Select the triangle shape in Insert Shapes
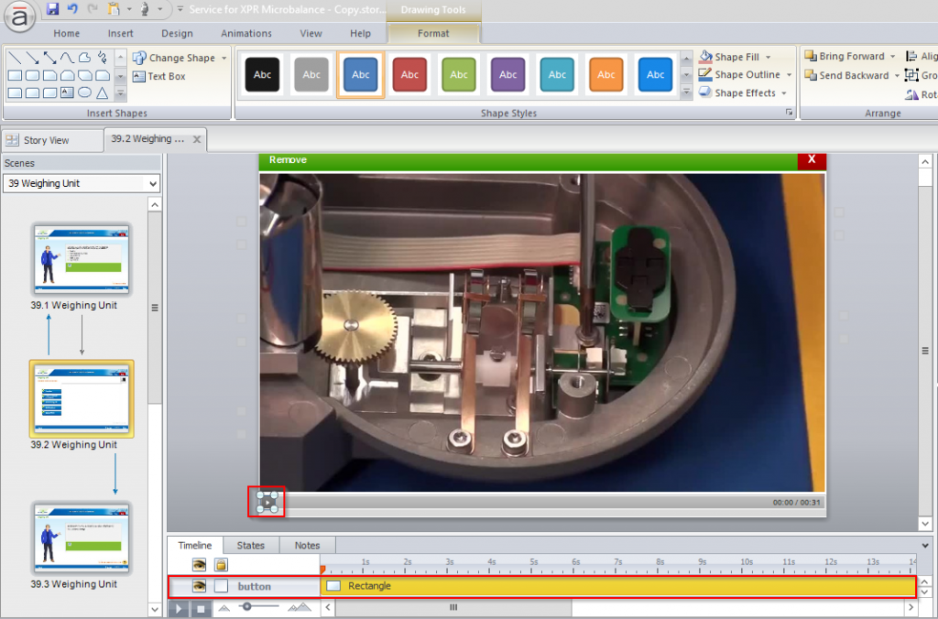The height and width of the screenshot is (619, 938). pyautogui.click(x=103, y=92)
